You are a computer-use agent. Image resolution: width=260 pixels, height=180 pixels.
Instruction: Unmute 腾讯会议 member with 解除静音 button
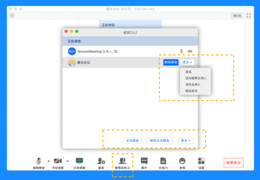[x=170, y=62]
